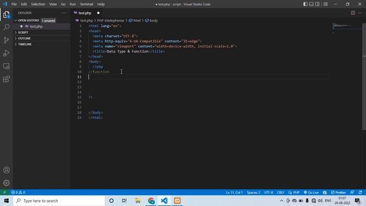
Task: Open the Extensions view
Action: pos(6,79)
